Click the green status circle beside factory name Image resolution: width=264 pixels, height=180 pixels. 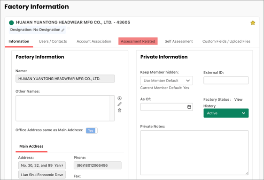[x=11, y=22]
